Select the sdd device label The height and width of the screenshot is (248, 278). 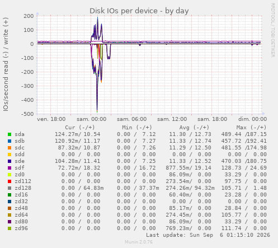20,155
